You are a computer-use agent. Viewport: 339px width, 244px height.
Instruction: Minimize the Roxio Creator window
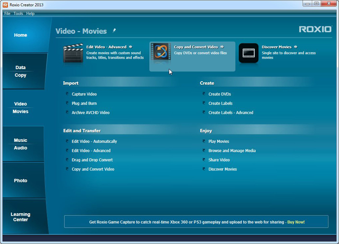[x=307, y=4]
